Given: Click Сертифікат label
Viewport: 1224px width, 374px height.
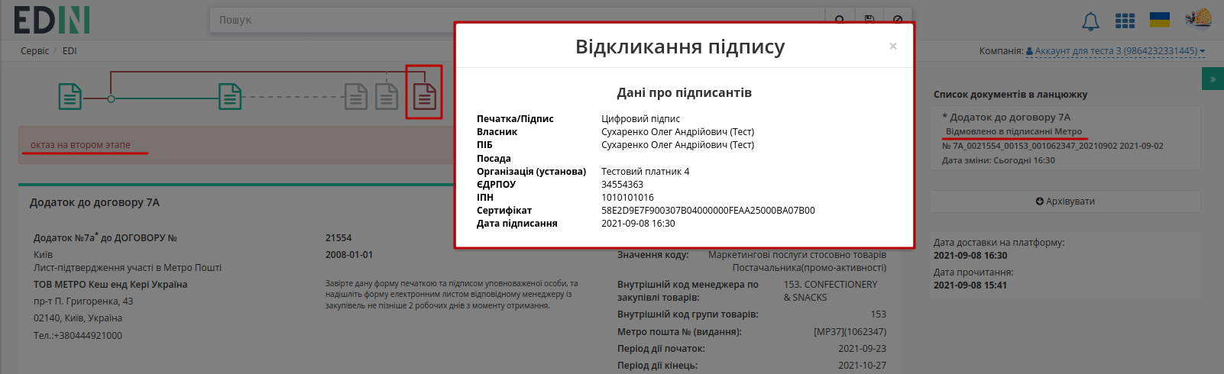Looking at the screenshot, I should (504, 211).
